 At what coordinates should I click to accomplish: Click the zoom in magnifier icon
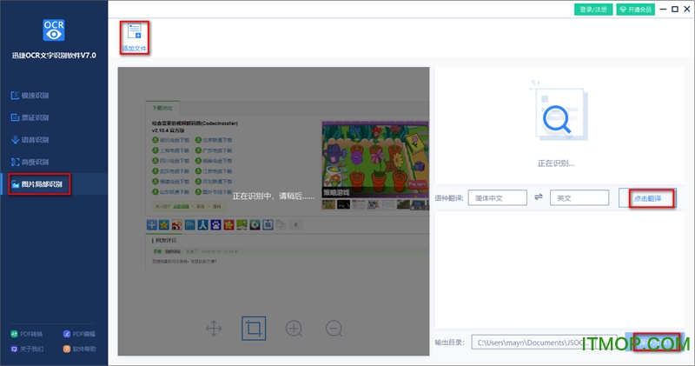295,329
